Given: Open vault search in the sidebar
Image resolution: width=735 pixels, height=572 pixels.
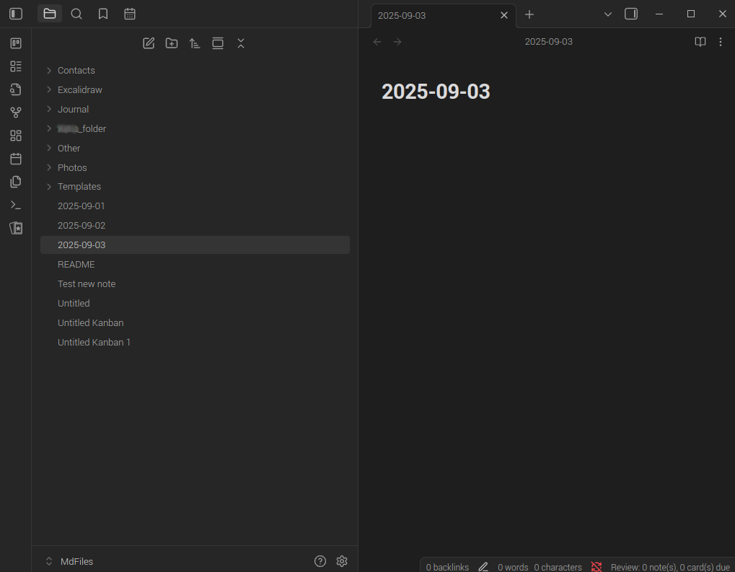Looking at the screenshot, I should point(76,14).
